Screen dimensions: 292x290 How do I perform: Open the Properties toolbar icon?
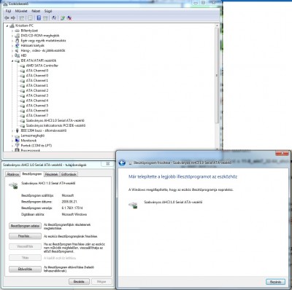(30, 18)
